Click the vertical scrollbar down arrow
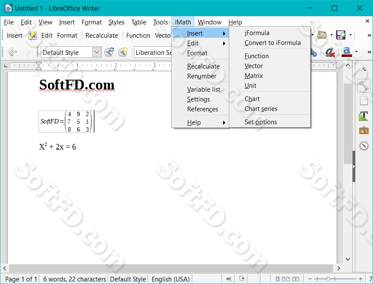The image size is (373, 284). point(348,259)
